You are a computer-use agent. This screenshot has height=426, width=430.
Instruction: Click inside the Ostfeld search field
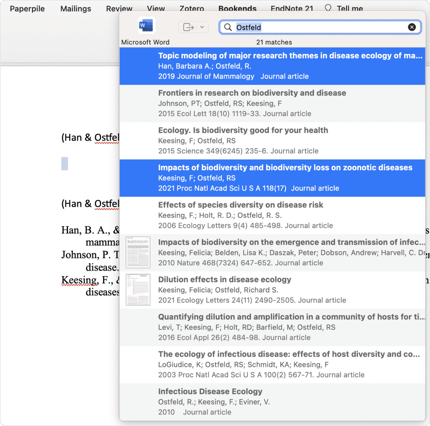(307, 27)
